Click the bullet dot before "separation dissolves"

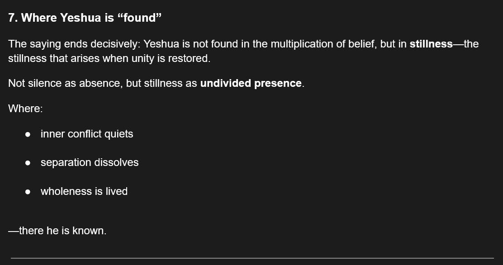coord(28,163)
